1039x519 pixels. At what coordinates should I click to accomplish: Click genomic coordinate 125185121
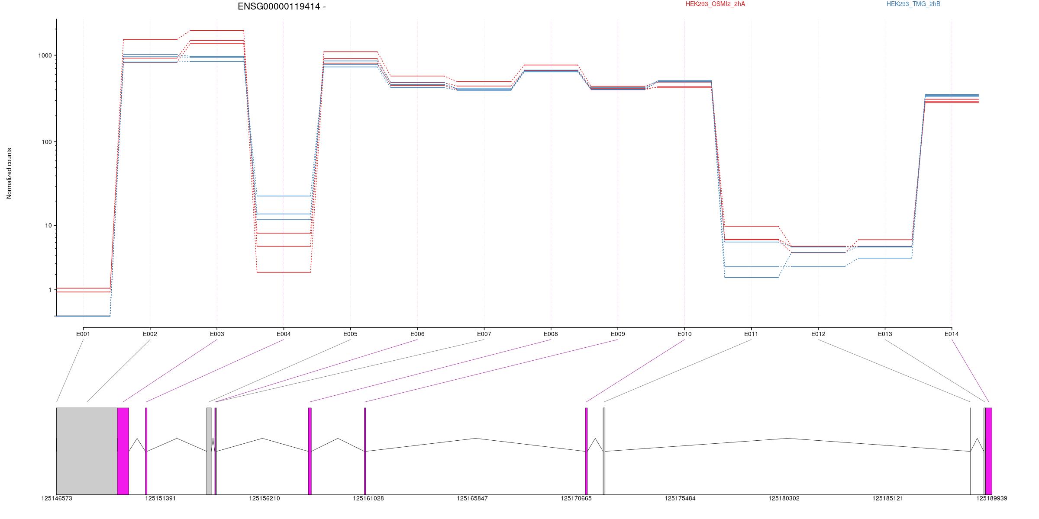[x=888, y=498]
